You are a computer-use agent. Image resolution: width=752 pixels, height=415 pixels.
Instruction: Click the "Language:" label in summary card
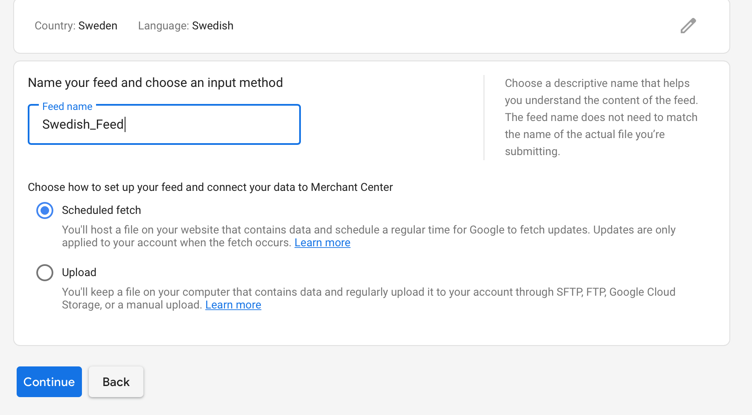click(163, 26)
